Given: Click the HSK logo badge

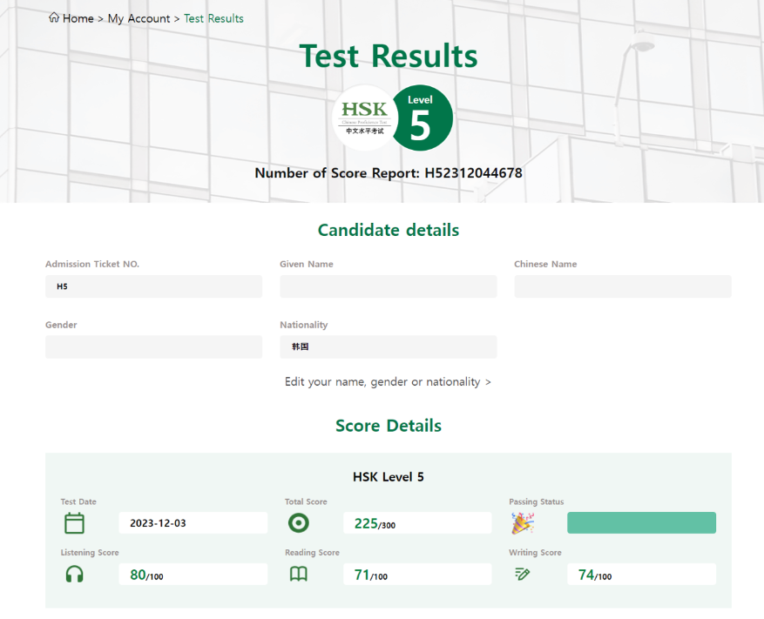Looking at the screenshot, I should (364, 118).
